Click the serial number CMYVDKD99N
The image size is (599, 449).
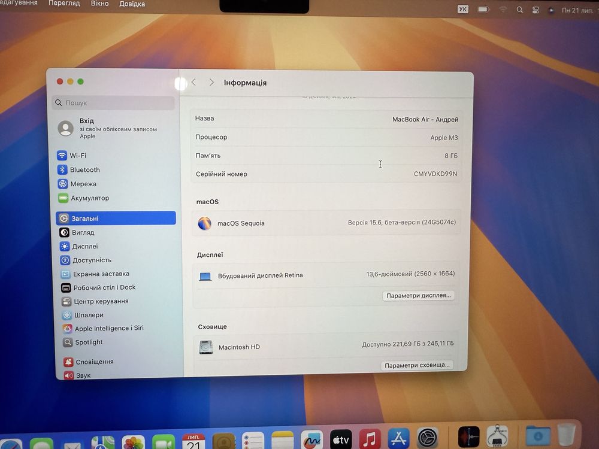click(x=435, y=174)
